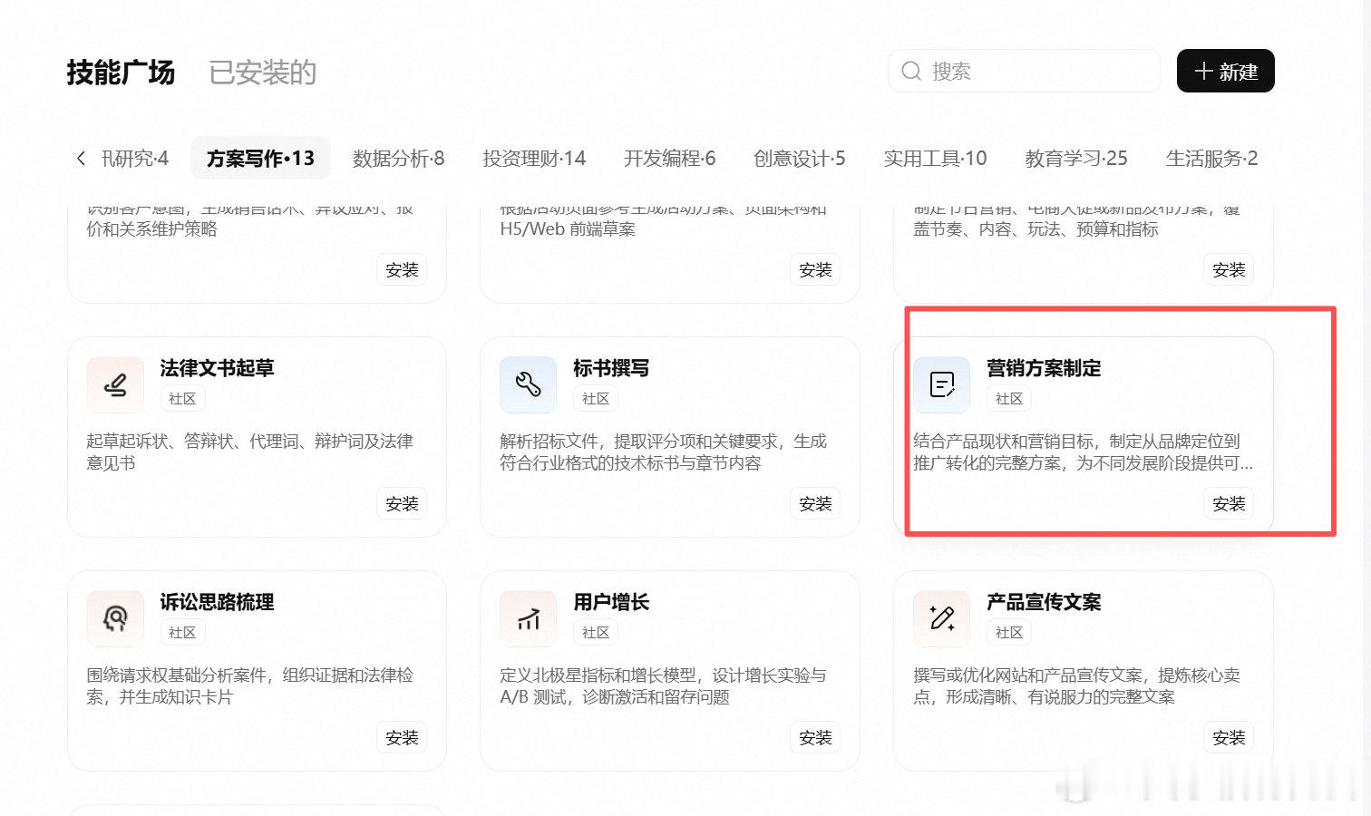Install the skill with H5/Web 前端草案 description

815,269
